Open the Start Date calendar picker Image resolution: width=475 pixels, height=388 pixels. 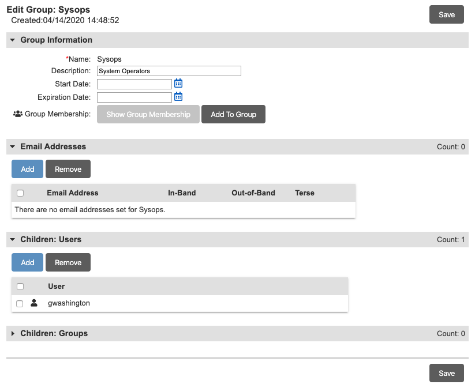(178, 83)
